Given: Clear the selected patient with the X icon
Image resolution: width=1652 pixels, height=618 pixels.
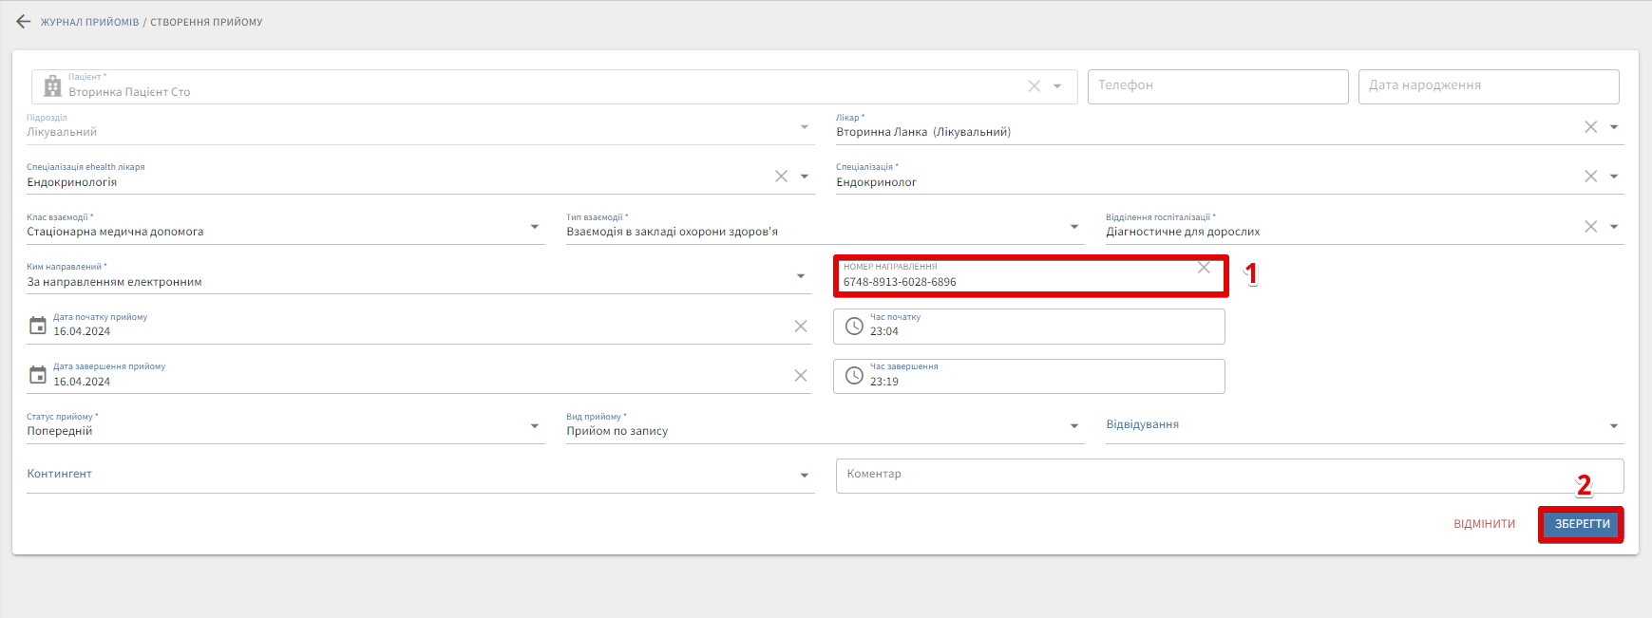Looking at the screenshot, I should (1034, 86).
